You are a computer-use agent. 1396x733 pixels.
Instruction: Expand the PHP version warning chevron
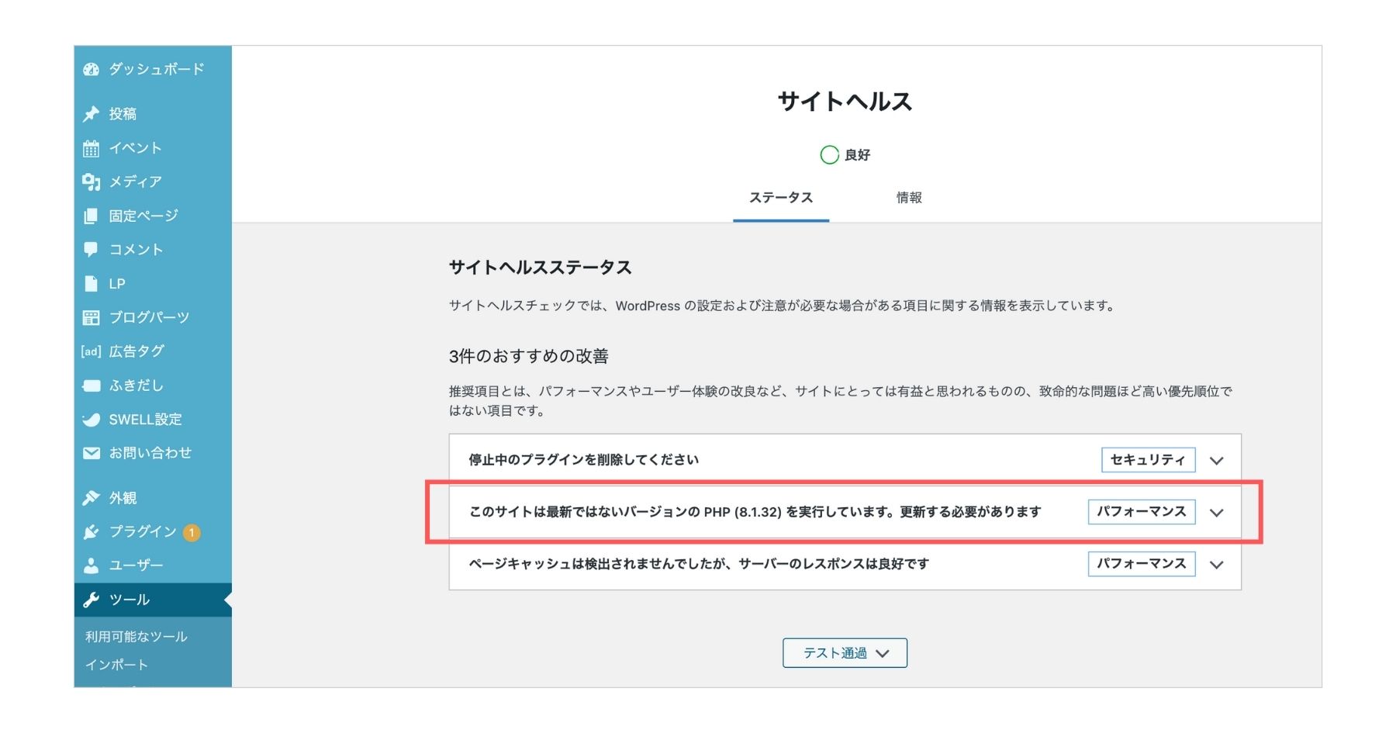[1217, 513]
